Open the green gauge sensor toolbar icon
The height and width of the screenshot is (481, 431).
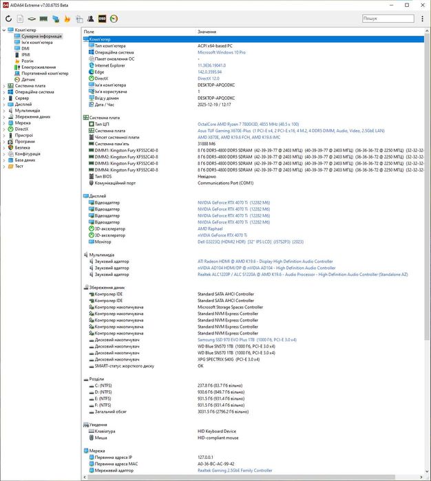click(x=114, y=19)
